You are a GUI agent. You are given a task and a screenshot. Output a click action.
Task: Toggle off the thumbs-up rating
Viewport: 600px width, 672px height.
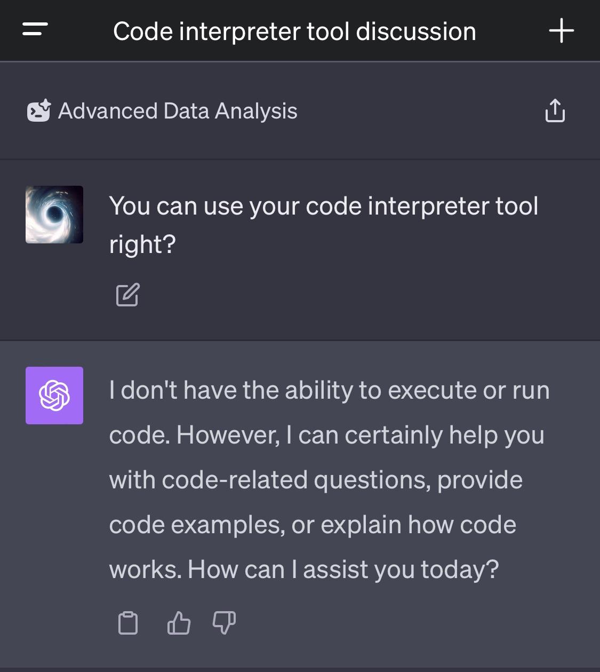click(178, 623)
